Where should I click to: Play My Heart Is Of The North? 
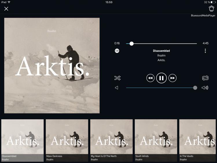click(x=111, y=140)
